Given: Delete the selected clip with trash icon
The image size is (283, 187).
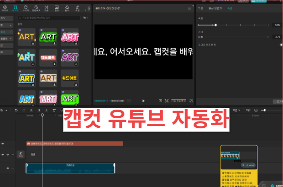Looking at the screenshot, I should coord(54,110).
